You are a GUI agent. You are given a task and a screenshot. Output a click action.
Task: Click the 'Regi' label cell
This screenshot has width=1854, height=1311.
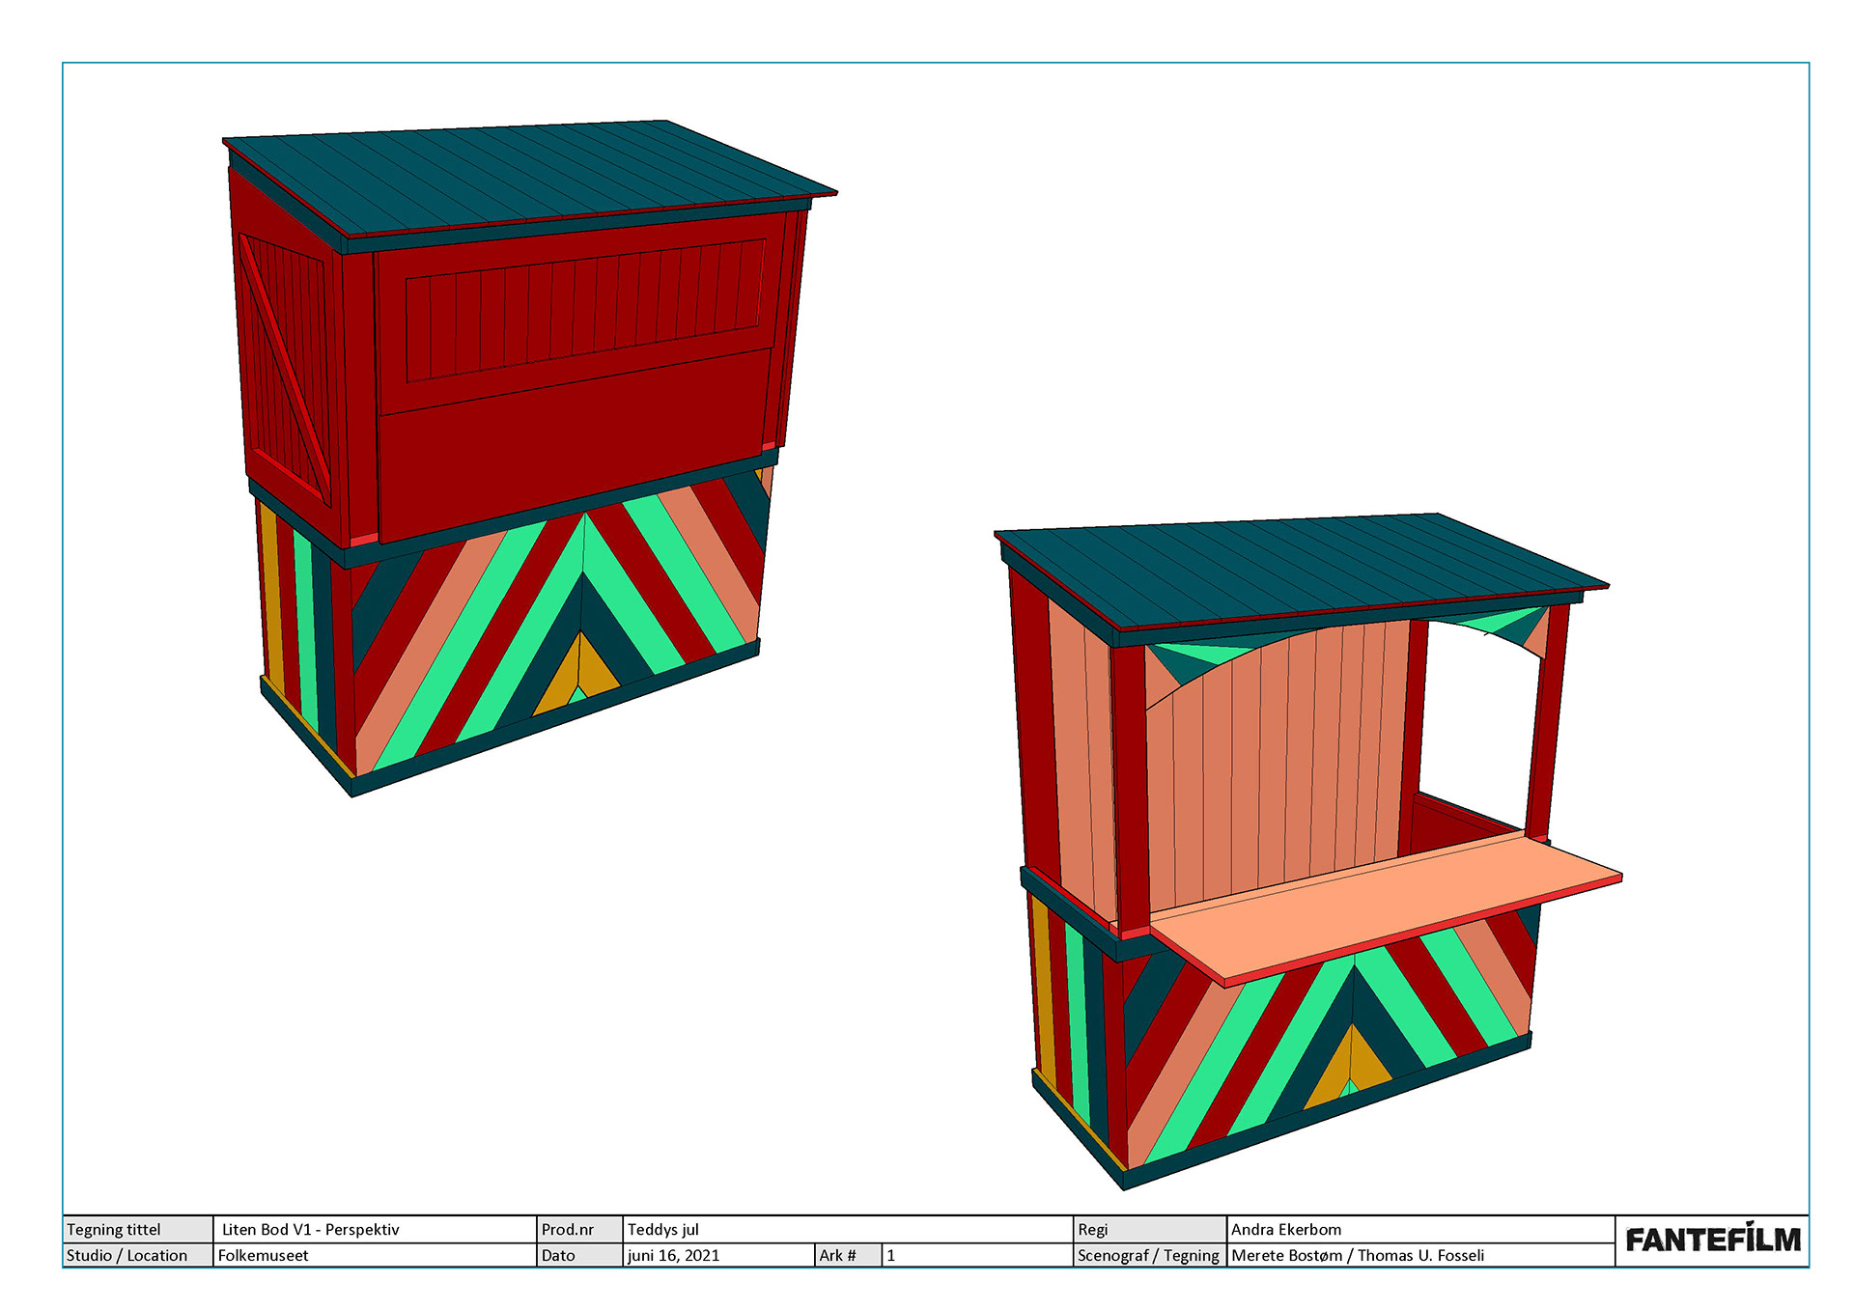pos(1092,1229)
